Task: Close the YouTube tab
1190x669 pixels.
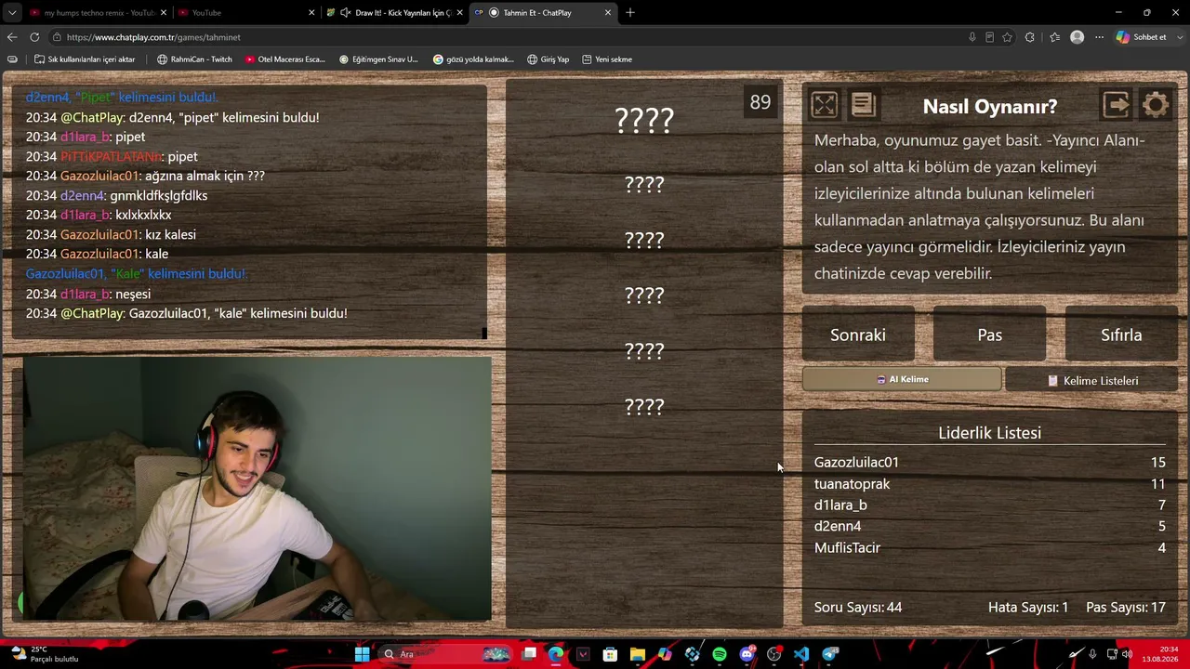Action: point(311,13)
